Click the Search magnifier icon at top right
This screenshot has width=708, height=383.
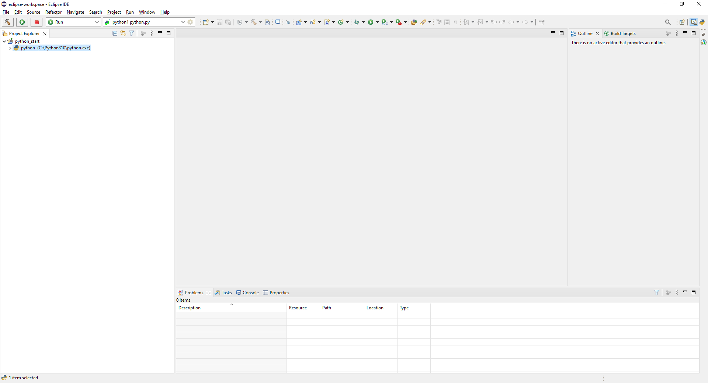[668, 22]
